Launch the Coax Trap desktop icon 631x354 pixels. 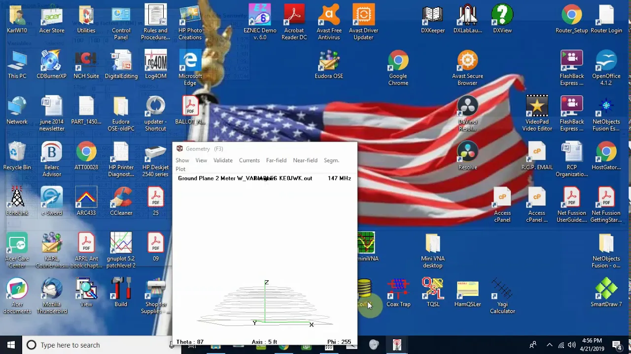coord(398,293)
